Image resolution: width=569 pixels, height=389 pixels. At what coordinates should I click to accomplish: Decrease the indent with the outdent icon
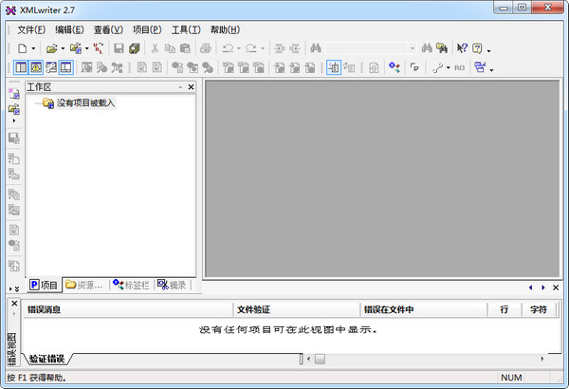coord(295,48)
